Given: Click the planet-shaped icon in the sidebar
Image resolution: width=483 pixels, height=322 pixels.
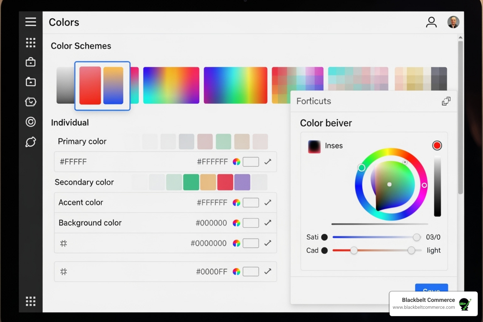Looking at the screenshot, I should tap(31, 142).
